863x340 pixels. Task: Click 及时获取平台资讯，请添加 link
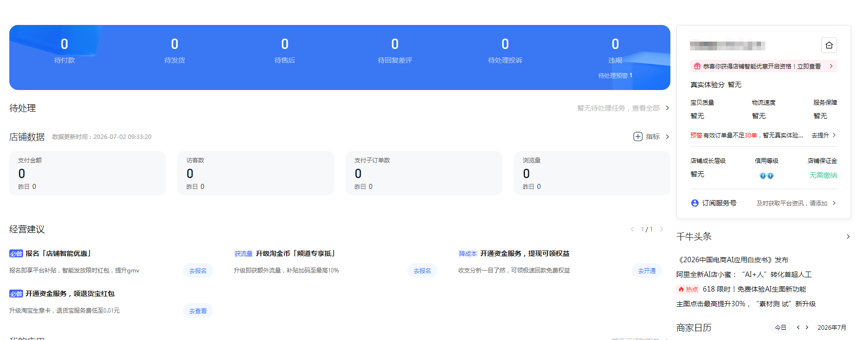[x=792, y=203]
